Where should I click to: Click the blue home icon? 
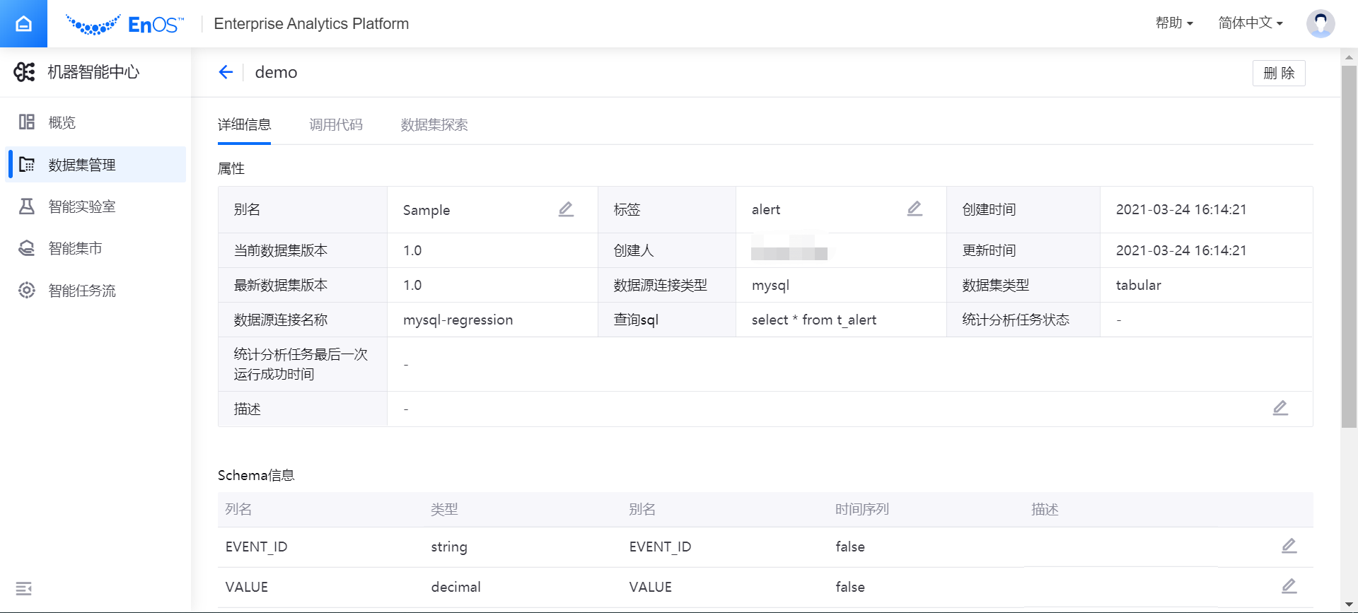pyautogui.click(x=23, y=23)
